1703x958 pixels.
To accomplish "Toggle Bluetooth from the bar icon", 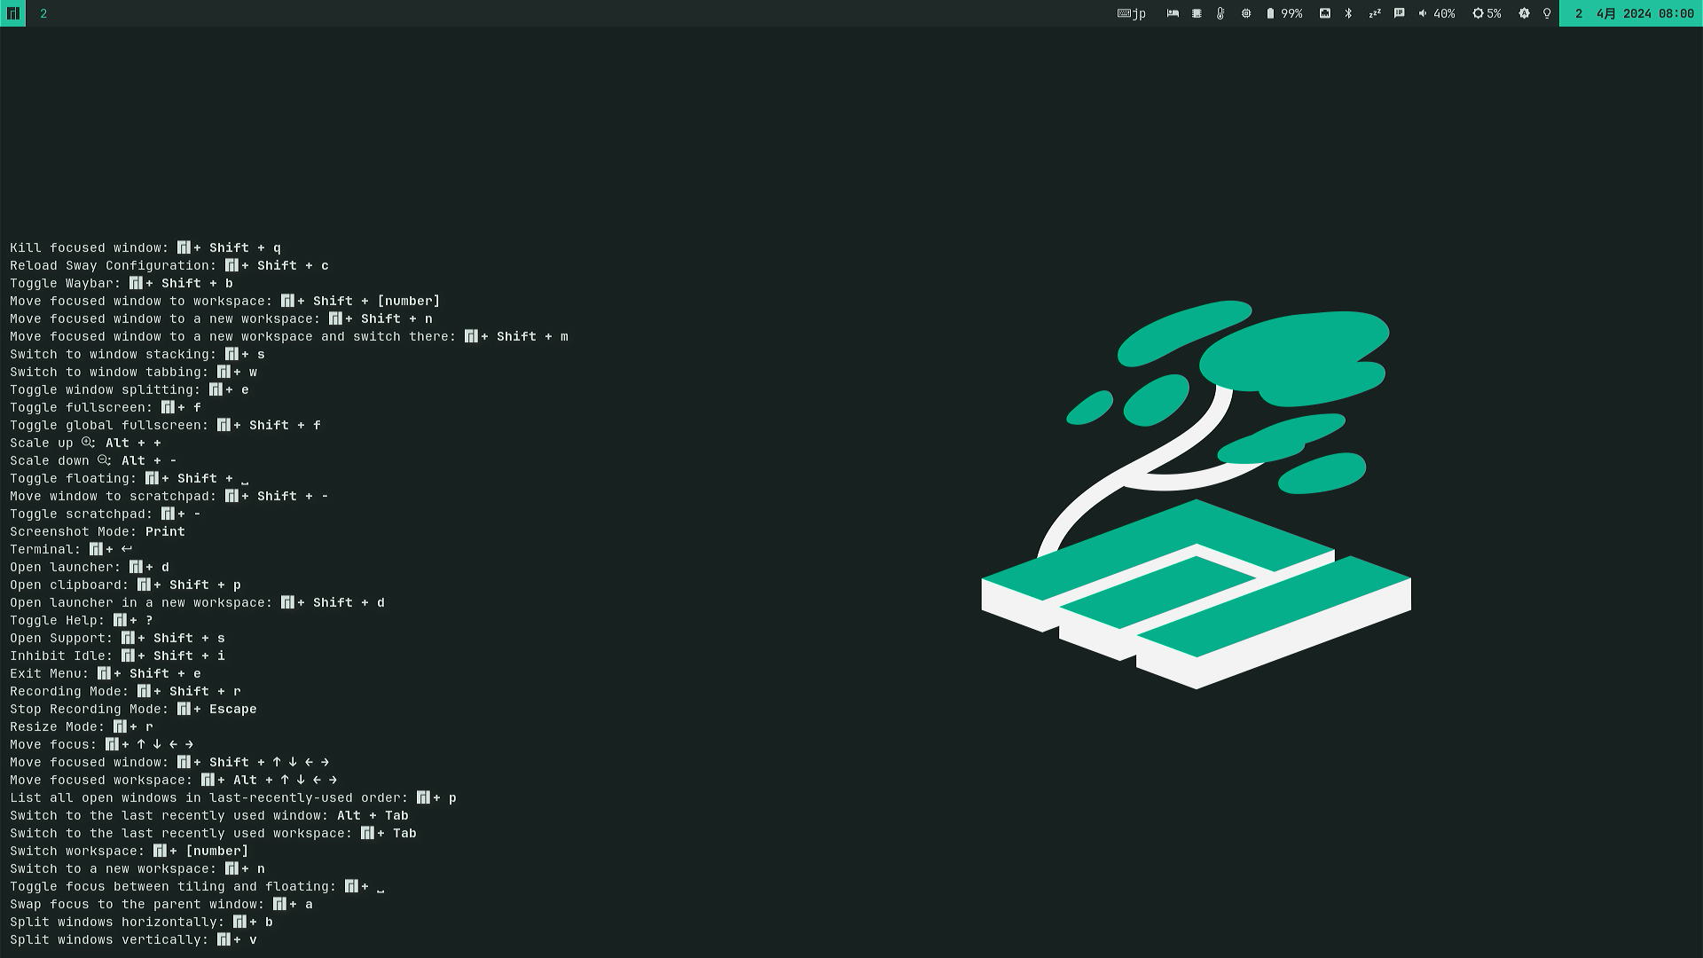I will tap(1348, 13).
